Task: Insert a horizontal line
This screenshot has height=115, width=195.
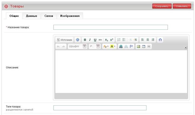Action: 149,47
